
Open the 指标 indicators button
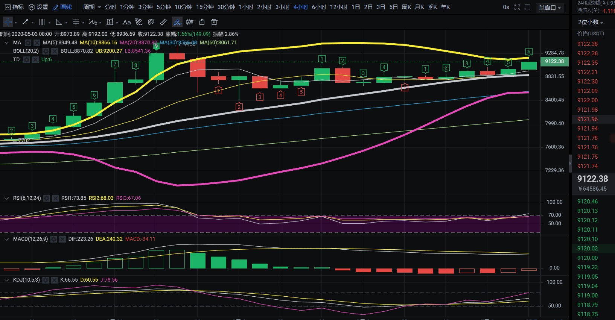[x=14, y=7]
